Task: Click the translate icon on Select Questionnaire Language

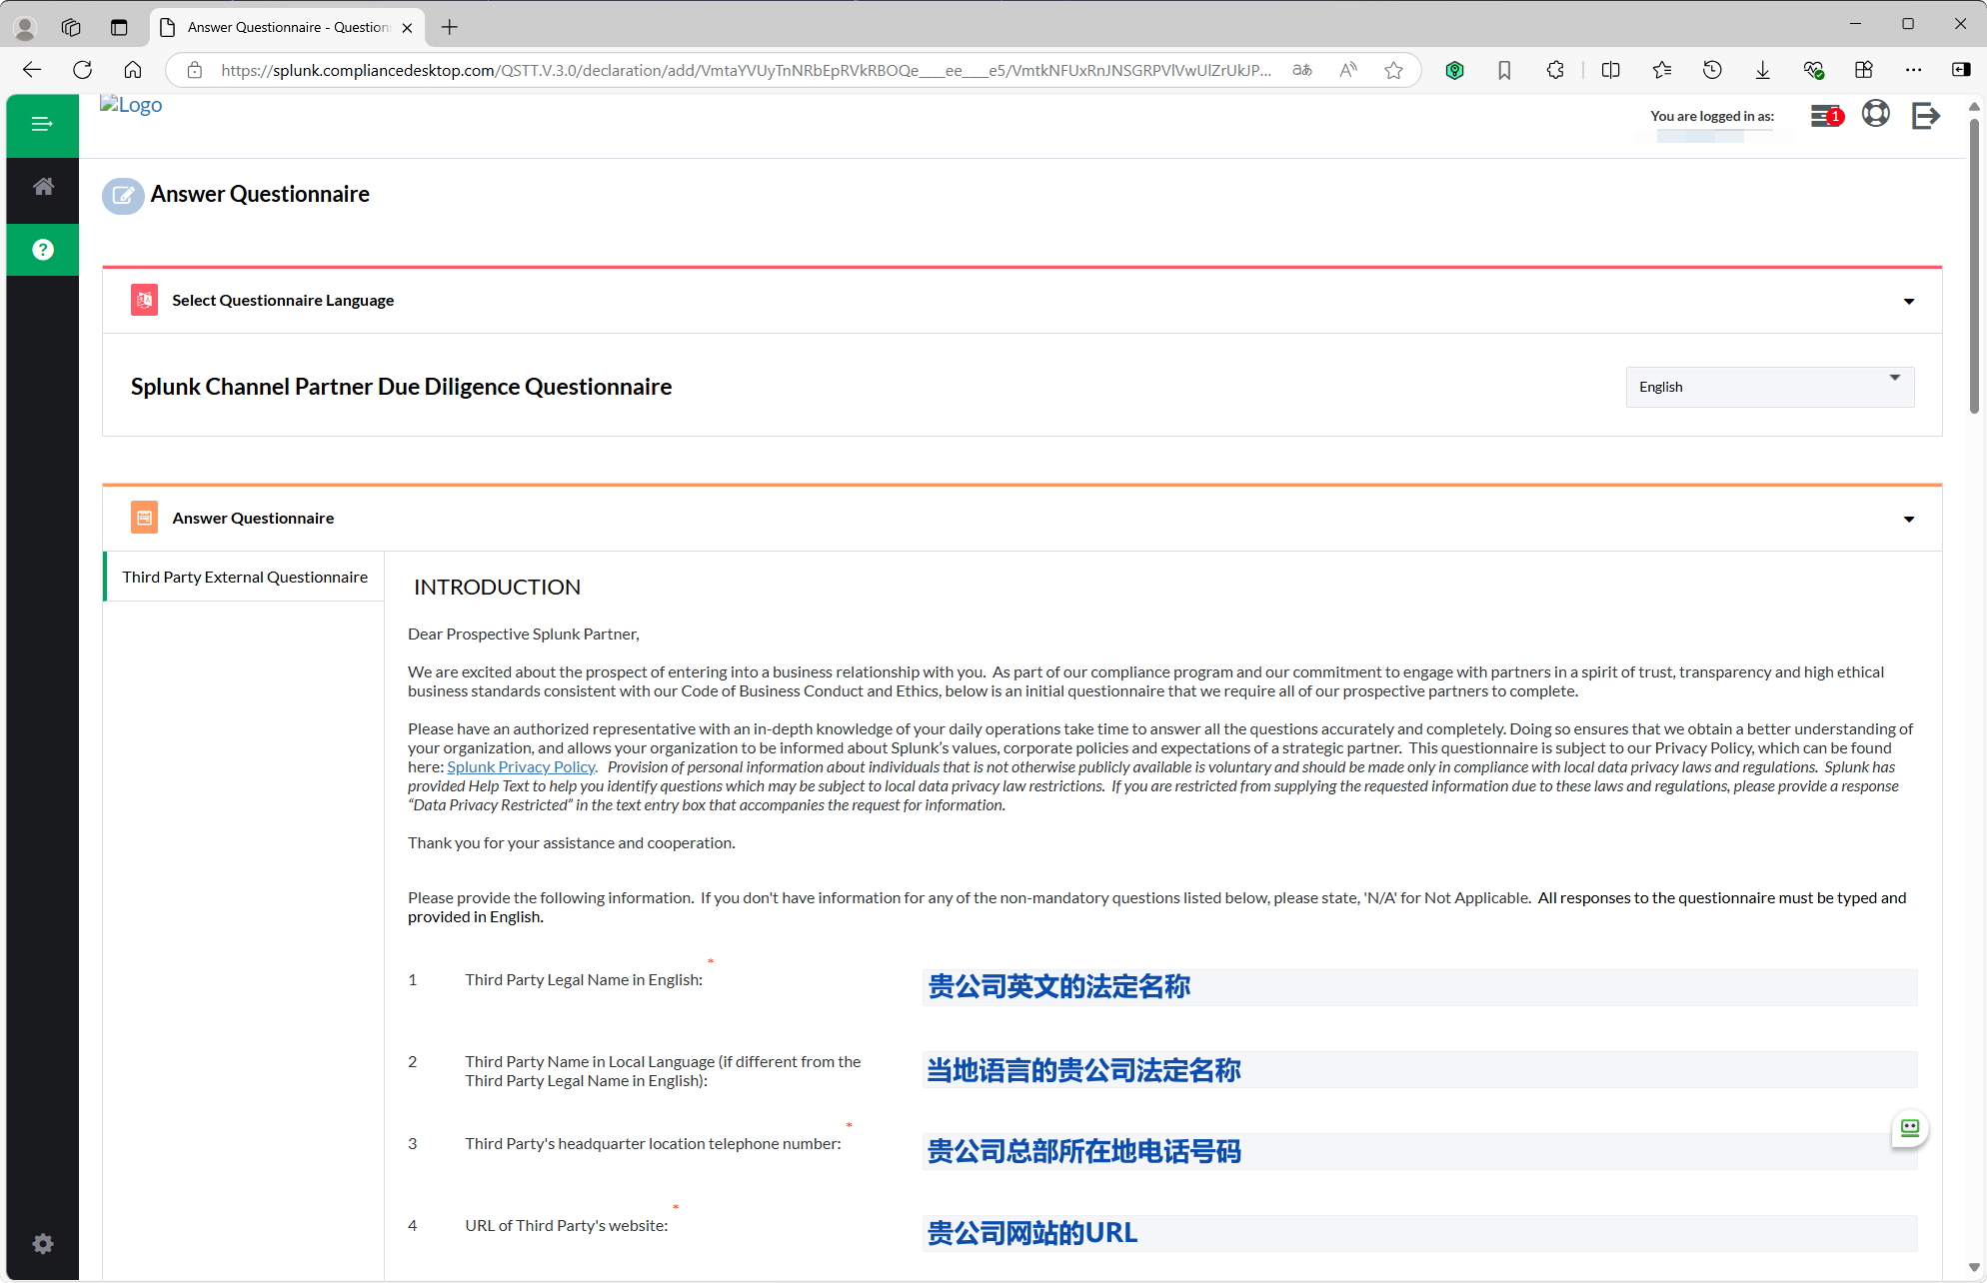Action: click(x=144, y=299)
